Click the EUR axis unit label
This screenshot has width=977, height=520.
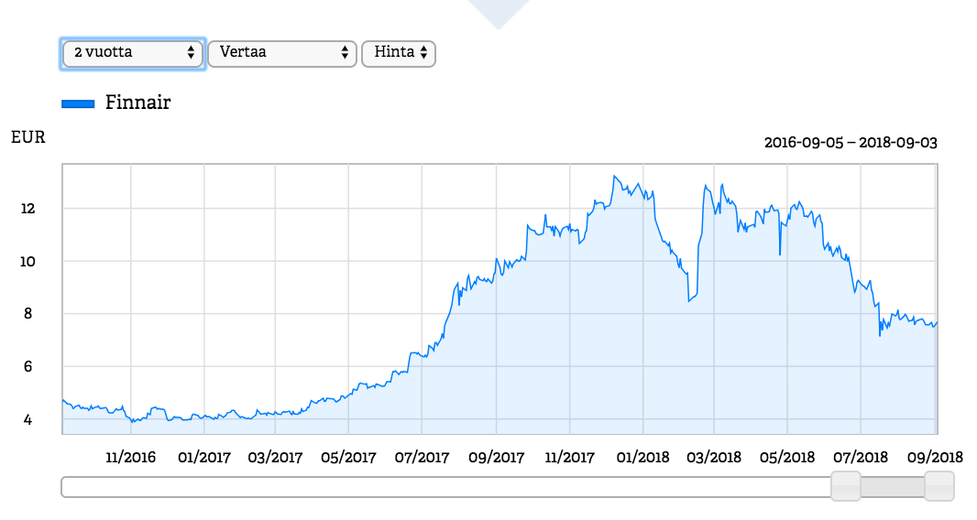[27, 138]
